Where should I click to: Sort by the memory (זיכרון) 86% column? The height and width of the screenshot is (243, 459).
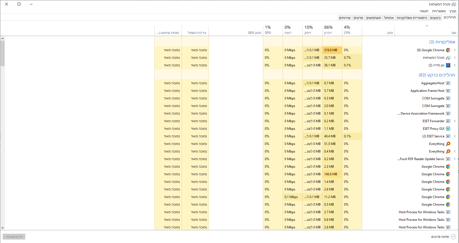tap(332, 30)
